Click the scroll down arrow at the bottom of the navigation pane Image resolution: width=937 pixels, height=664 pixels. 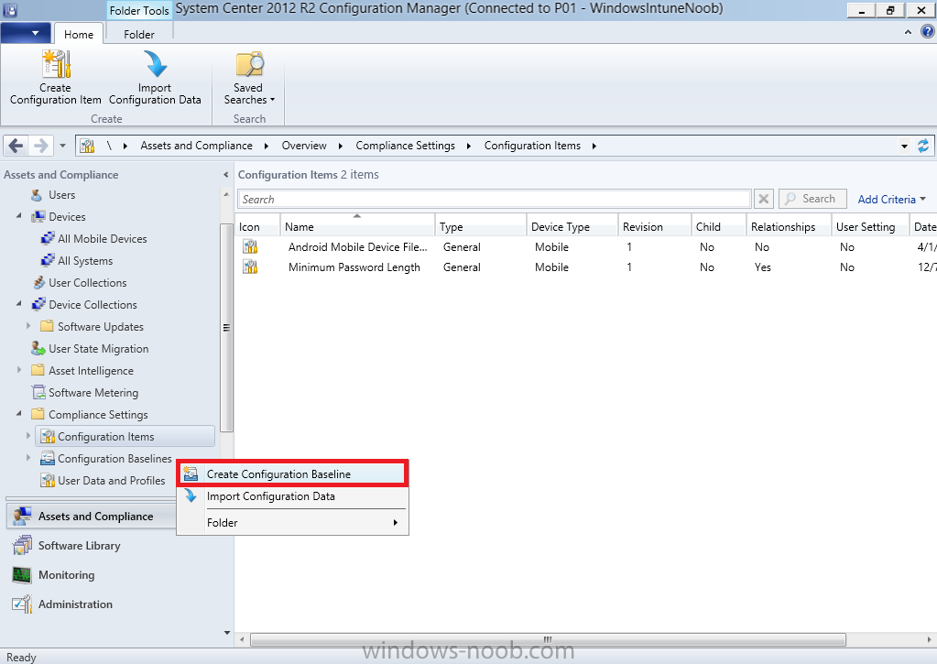coord(226,633)
